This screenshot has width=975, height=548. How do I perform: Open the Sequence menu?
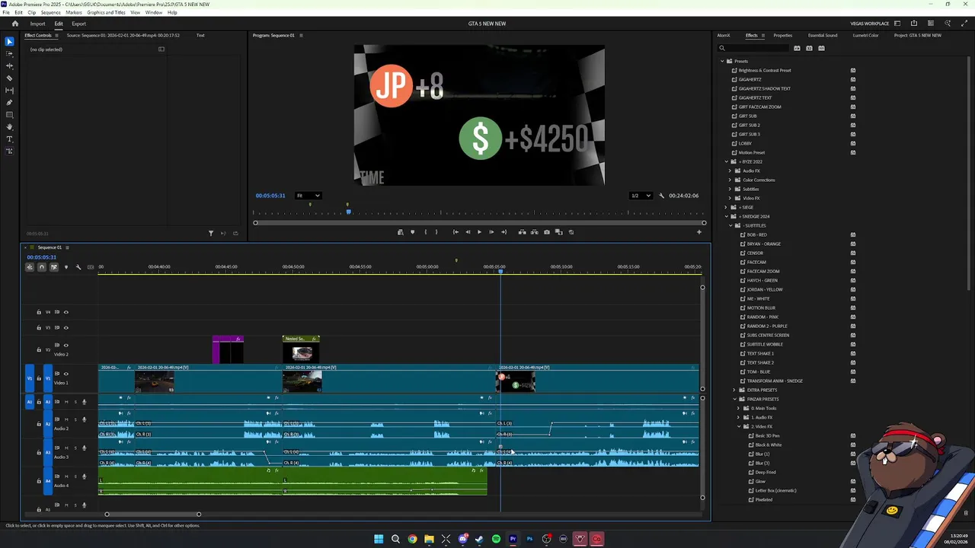pos(50,12)
